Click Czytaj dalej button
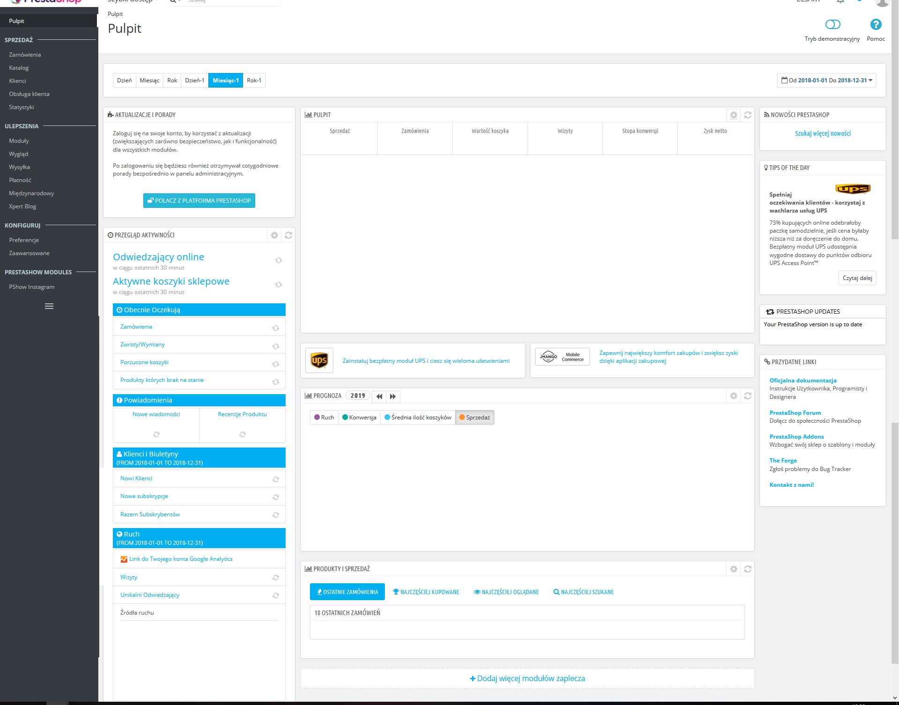This screenshot has width=899, height=705. [857, 278]
